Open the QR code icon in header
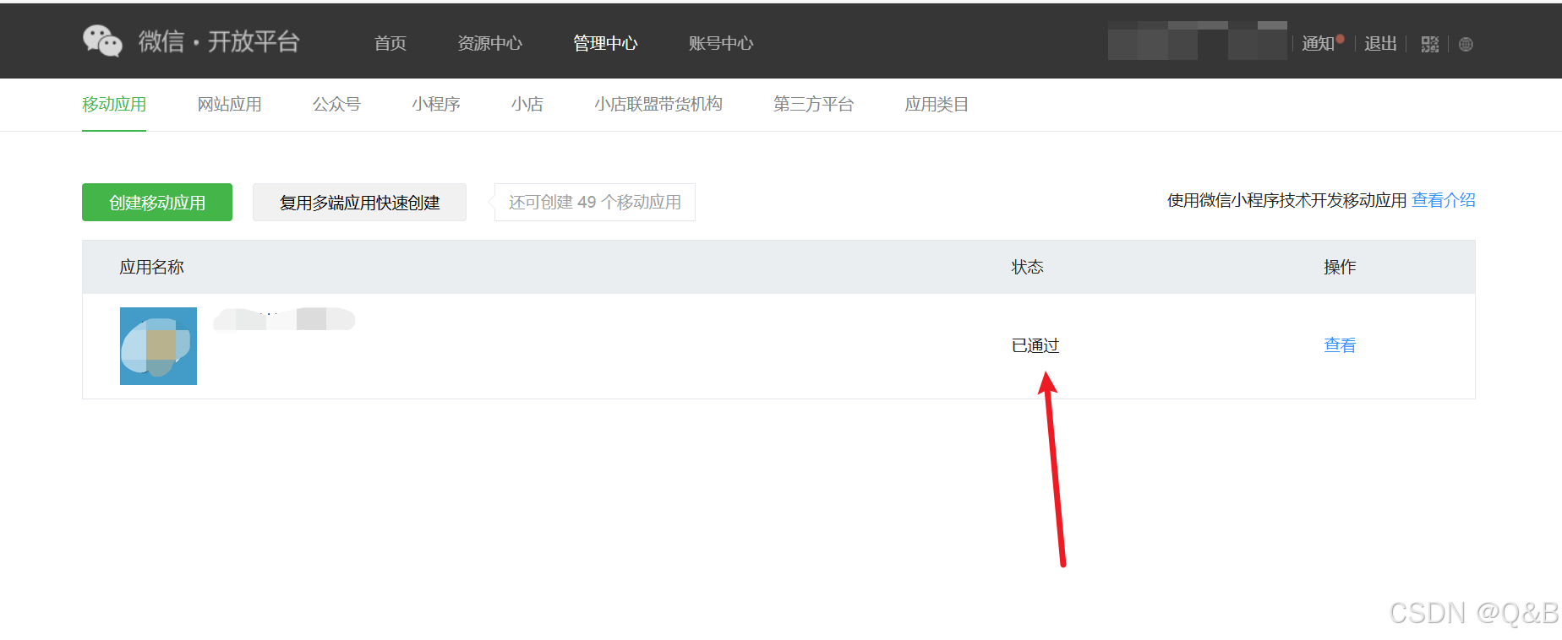 coord(1429,44)
